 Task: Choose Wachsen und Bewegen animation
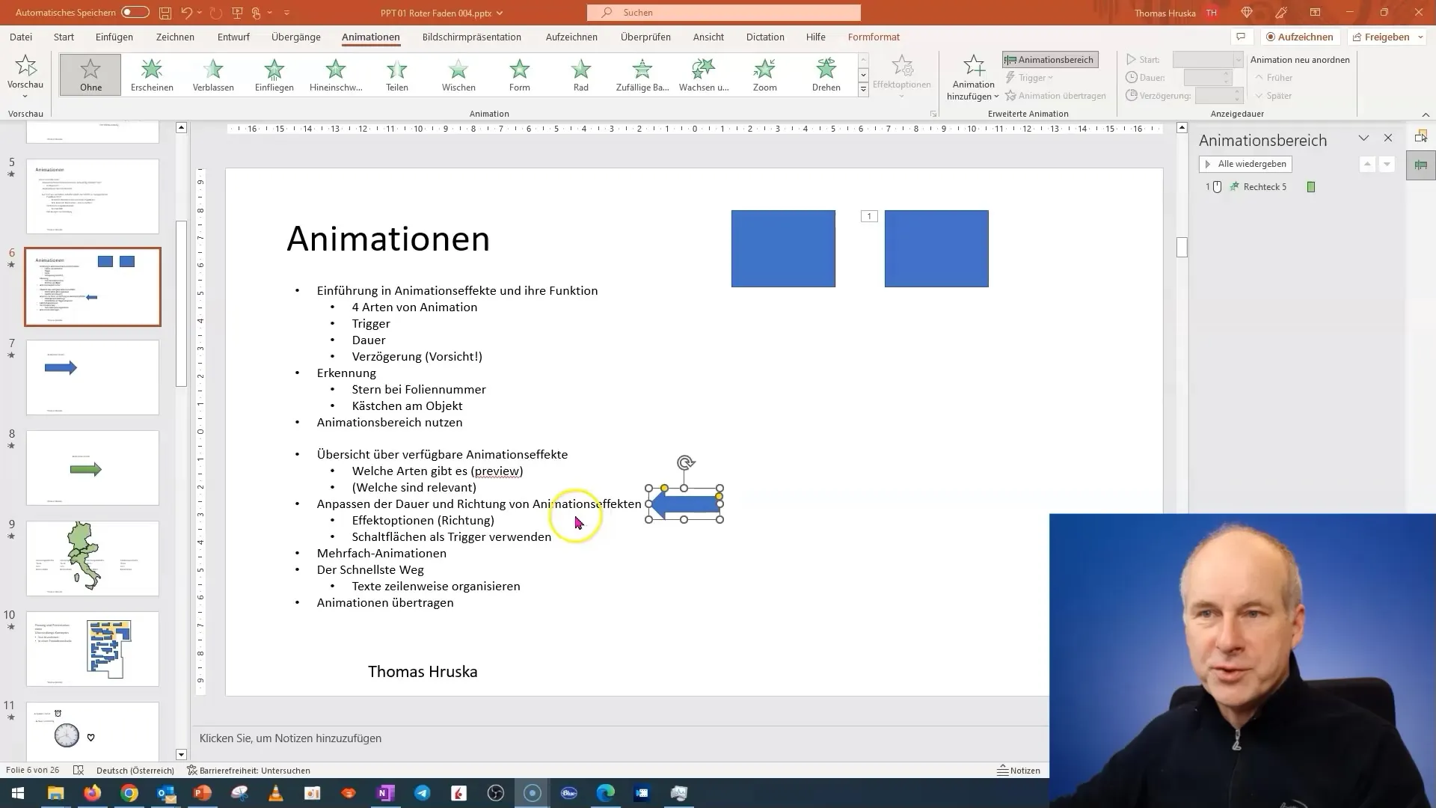[704, 75]
